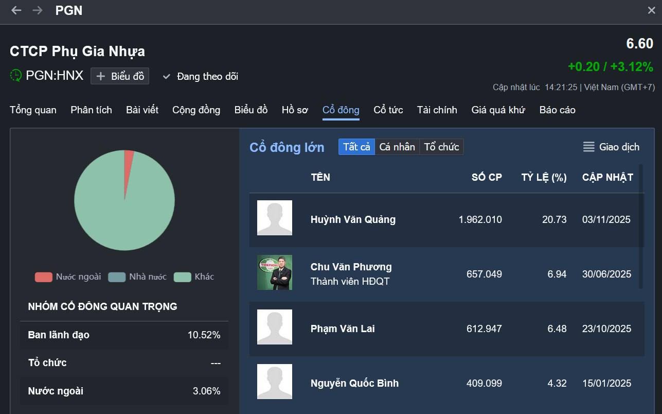
Task: Click the SỐ CP column header
Action: (487, 177)
